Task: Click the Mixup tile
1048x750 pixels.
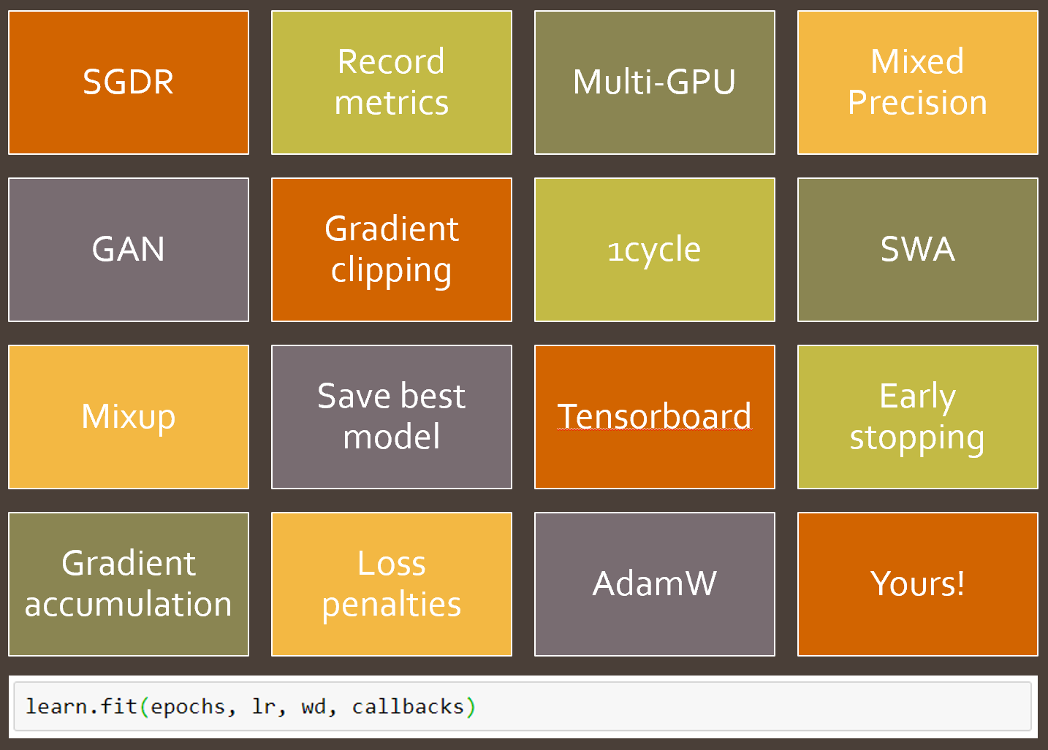Action: (129, 417)
